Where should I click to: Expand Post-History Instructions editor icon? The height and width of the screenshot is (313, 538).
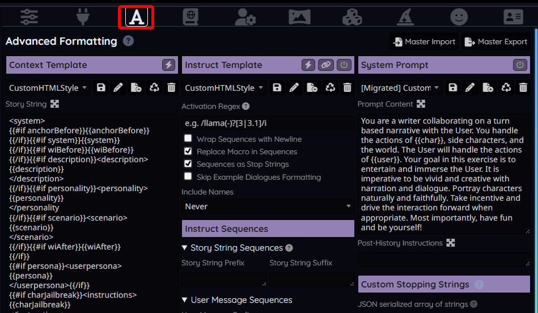pyautogui.click(x=451, y=243)
